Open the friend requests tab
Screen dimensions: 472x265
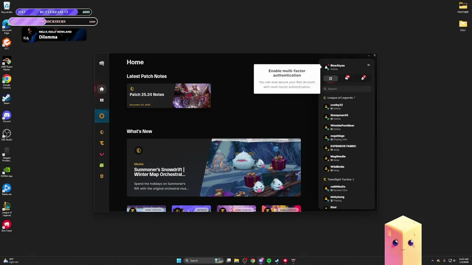363,78
